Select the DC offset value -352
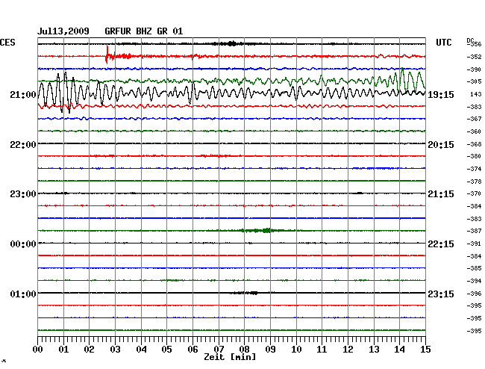 tap(474, 57)
